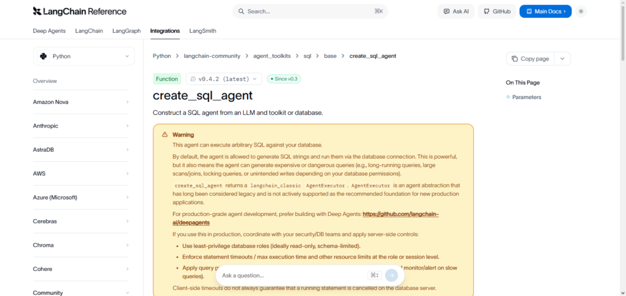626x296 pixels.
Task: Click the Copy page button
Action: point(530,59)
